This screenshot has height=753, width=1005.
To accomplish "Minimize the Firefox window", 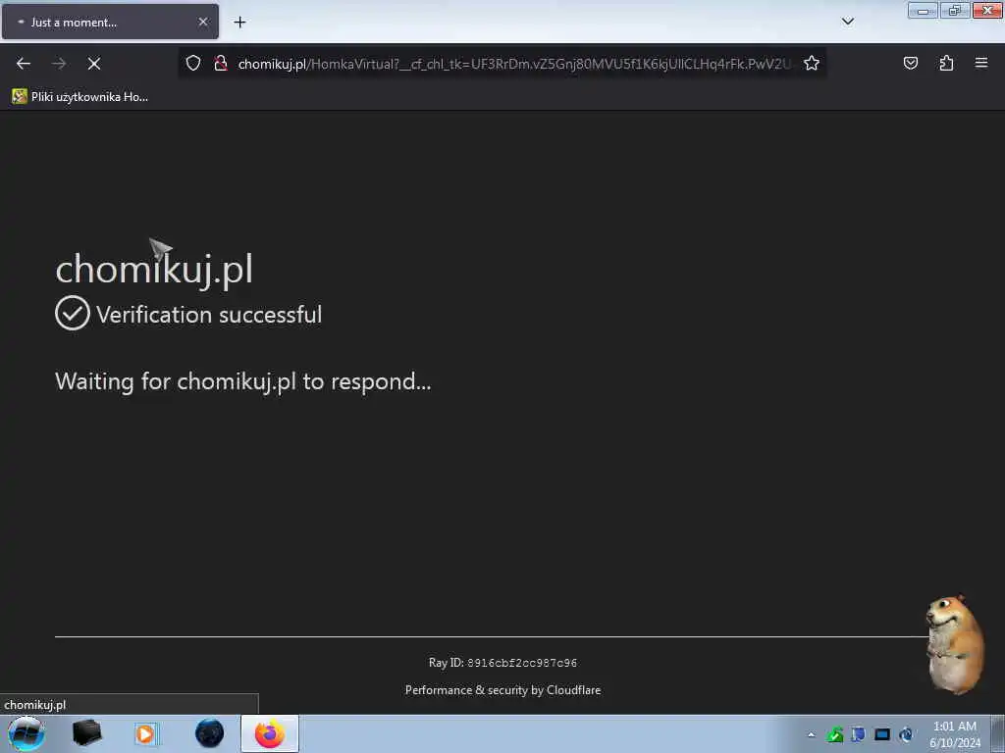I will (923, 10).
